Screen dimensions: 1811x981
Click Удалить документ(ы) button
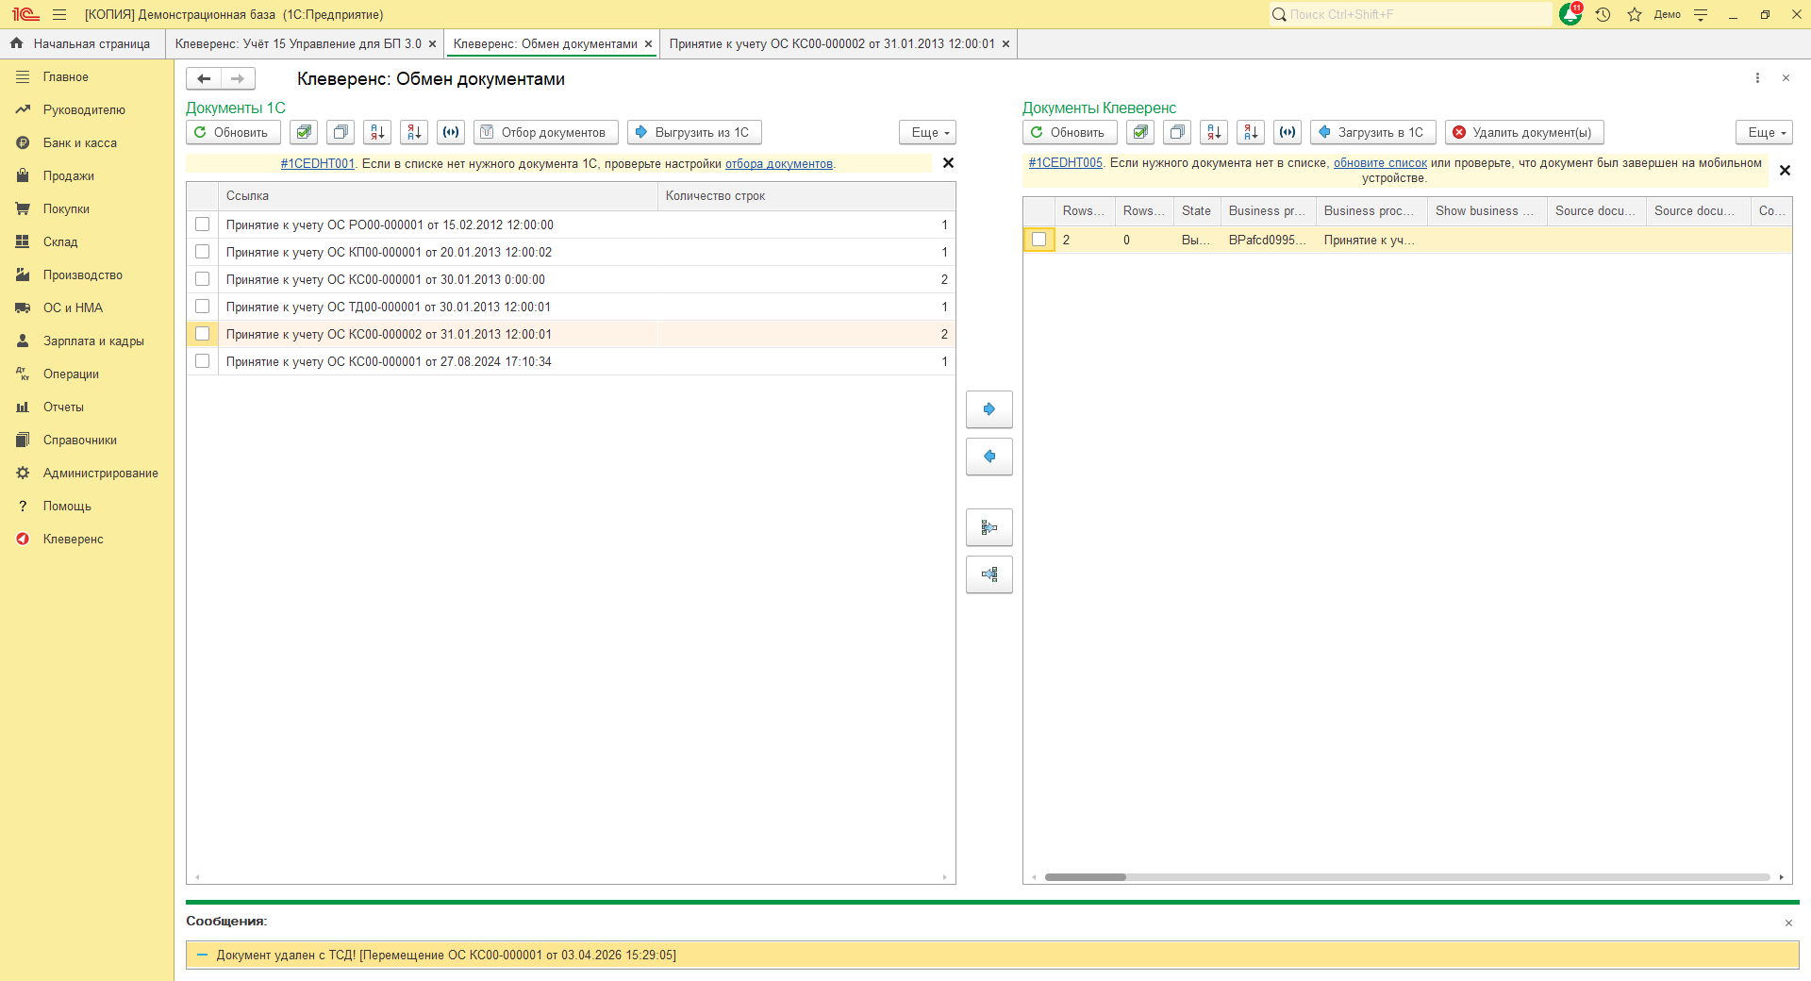[1524, 132]
